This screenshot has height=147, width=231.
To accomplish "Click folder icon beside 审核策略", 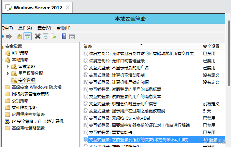I will [14, 67].
